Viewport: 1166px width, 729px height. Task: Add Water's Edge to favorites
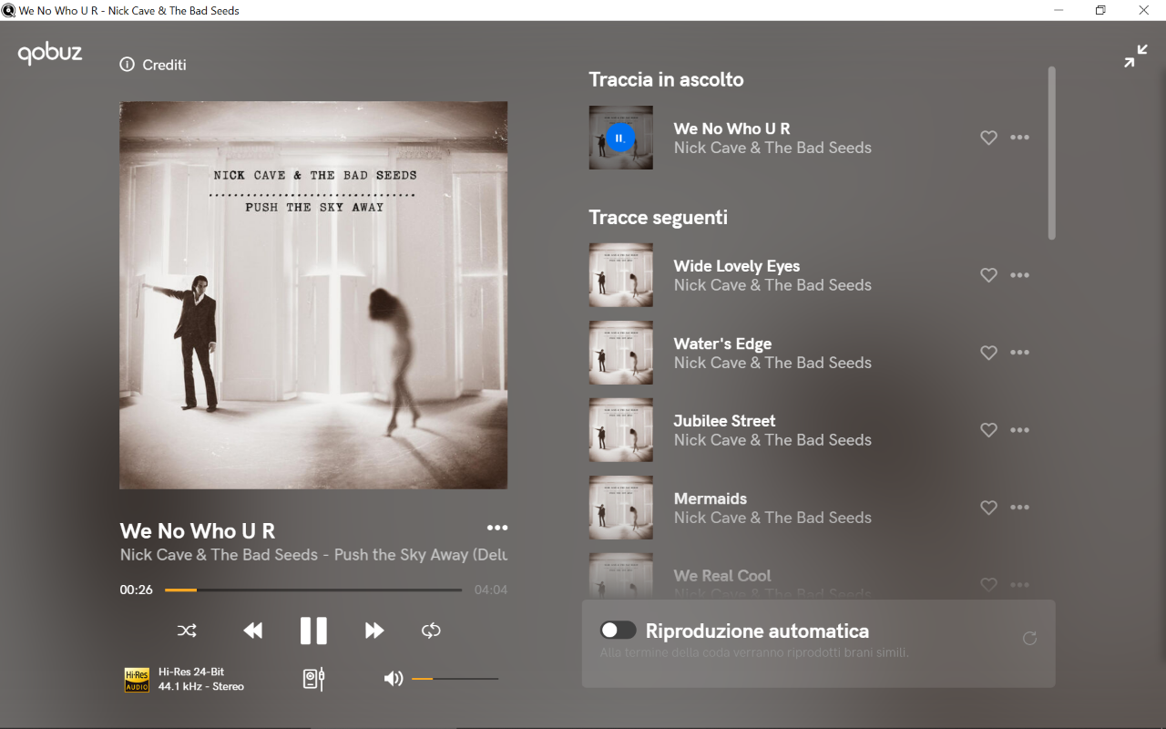tap(988, 353)
